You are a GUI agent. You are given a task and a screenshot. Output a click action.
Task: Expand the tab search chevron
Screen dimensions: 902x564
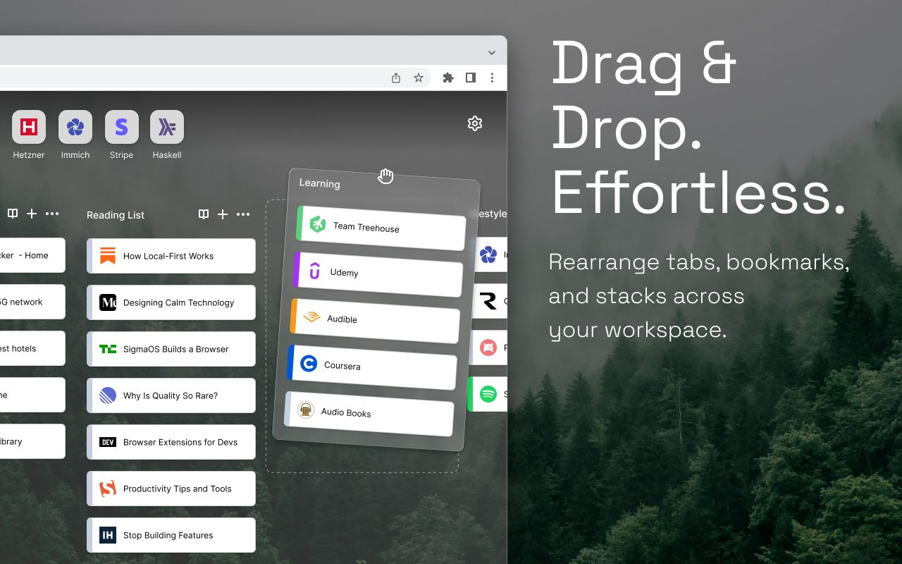pyautogui.click(x=492, y=53)
